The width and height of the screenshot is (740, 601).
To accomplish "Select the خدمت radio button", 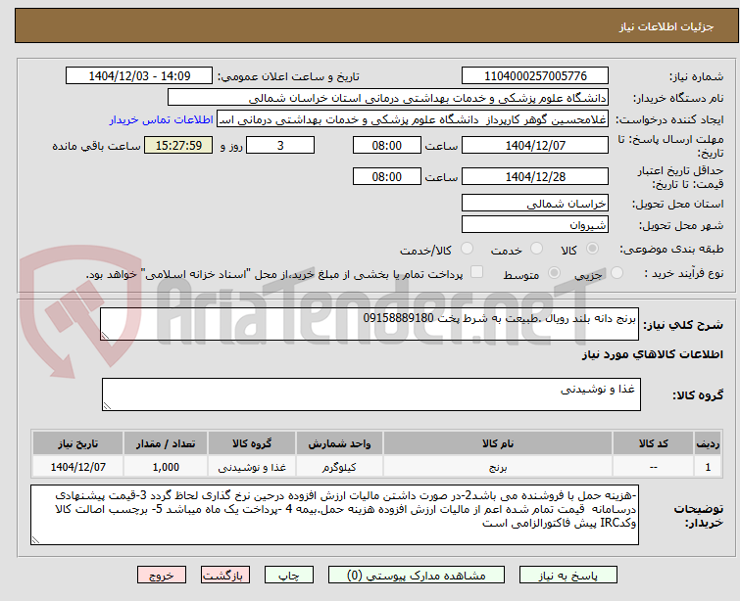I will tap(536, 248).
